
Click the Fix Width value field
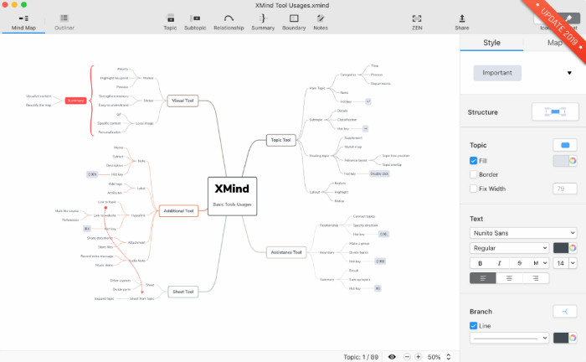point(565,189)
